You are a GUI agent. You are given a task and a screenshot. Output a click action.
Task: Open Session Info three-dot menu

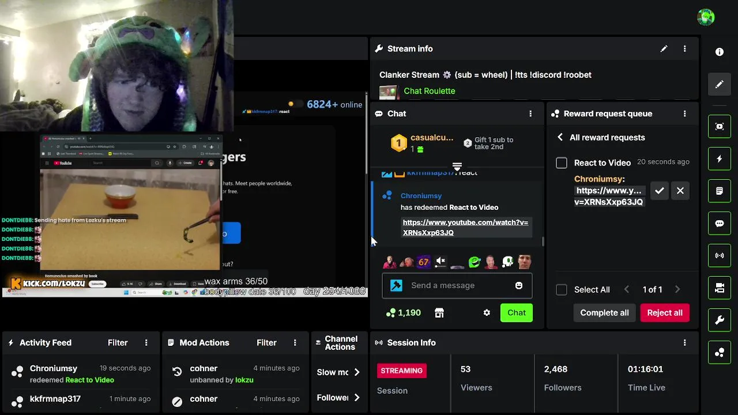[685, 342]
